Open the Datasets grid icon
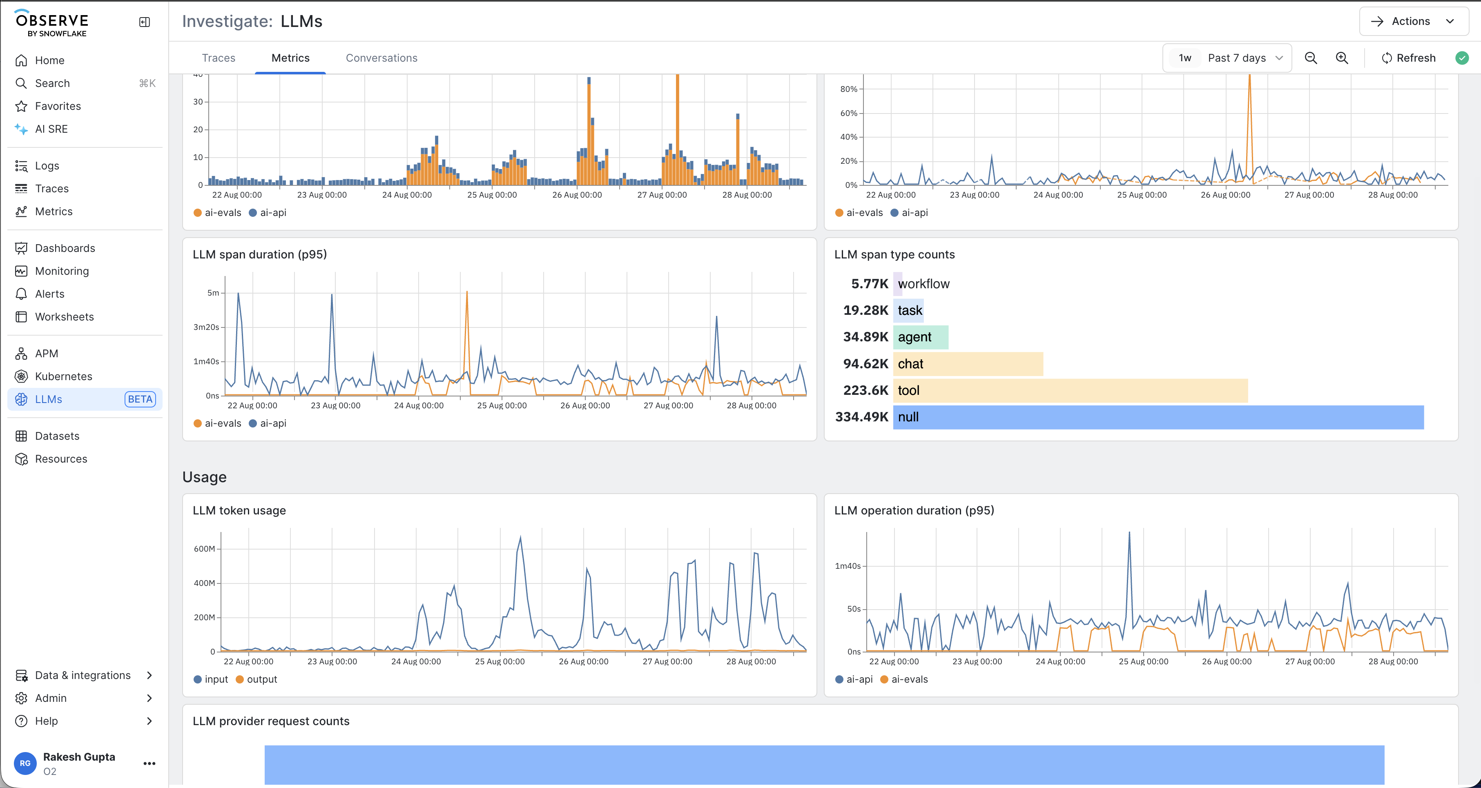This screenshot has height=788, width=1481. pos(21,436)
